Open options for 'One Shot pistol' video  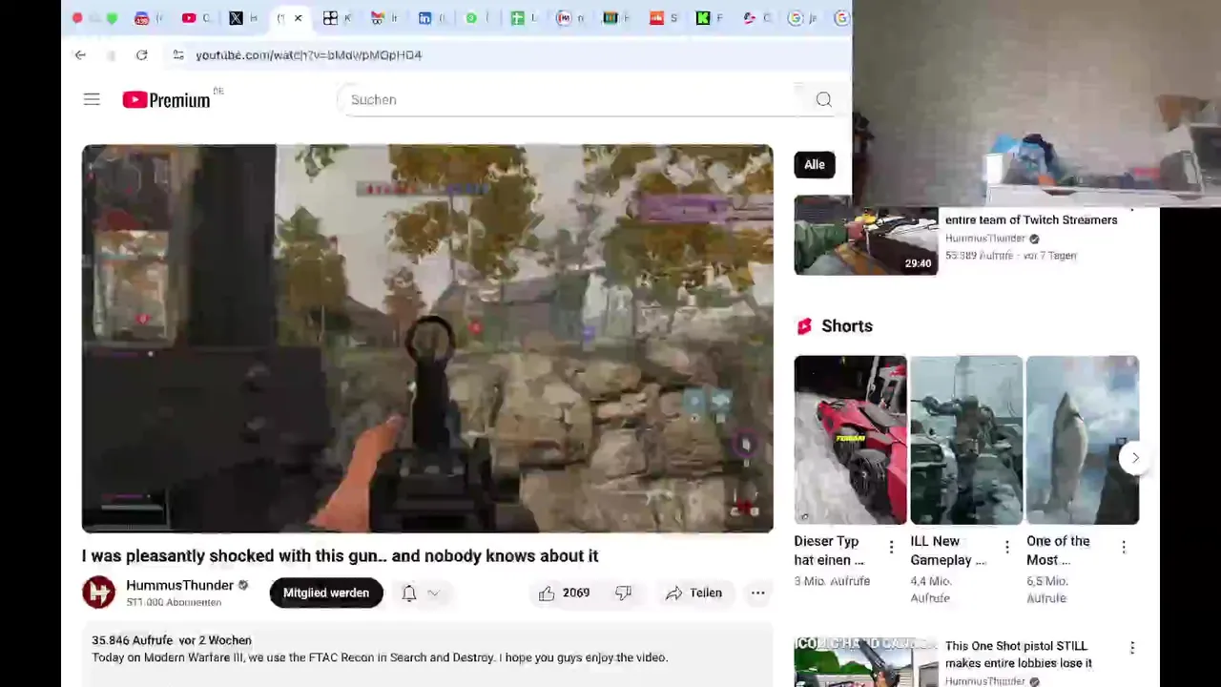[1132, 648]
